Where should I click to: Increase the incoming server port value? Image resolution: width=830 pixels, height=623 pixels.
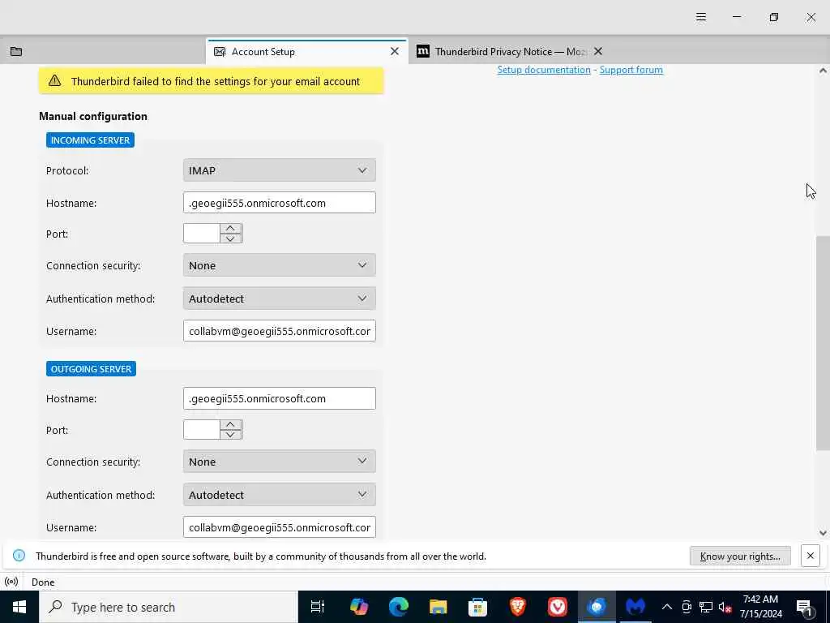[x=230, y=228]
